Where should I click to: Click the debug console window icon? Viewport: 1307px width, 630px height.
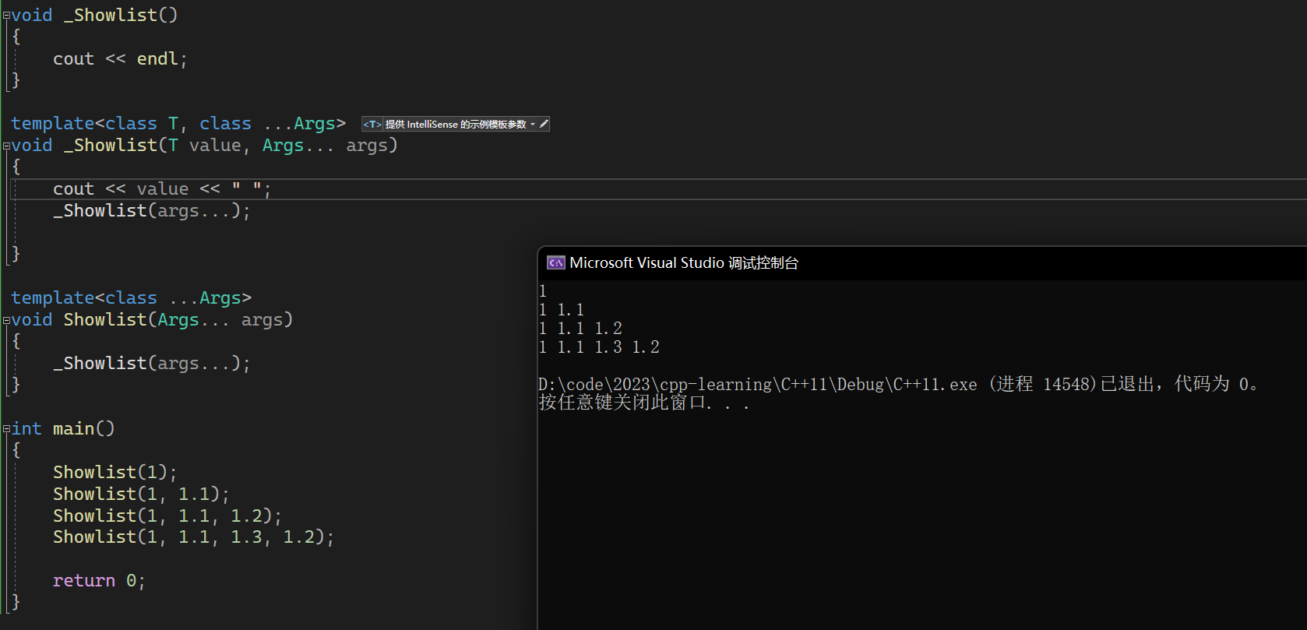(555, 263)
